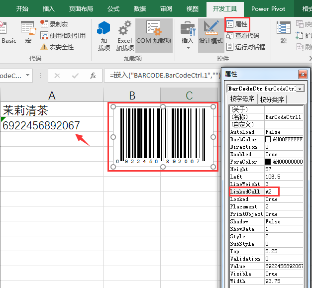Click the Validation property row
Viewport: 312px width, 288px height.
266,259
